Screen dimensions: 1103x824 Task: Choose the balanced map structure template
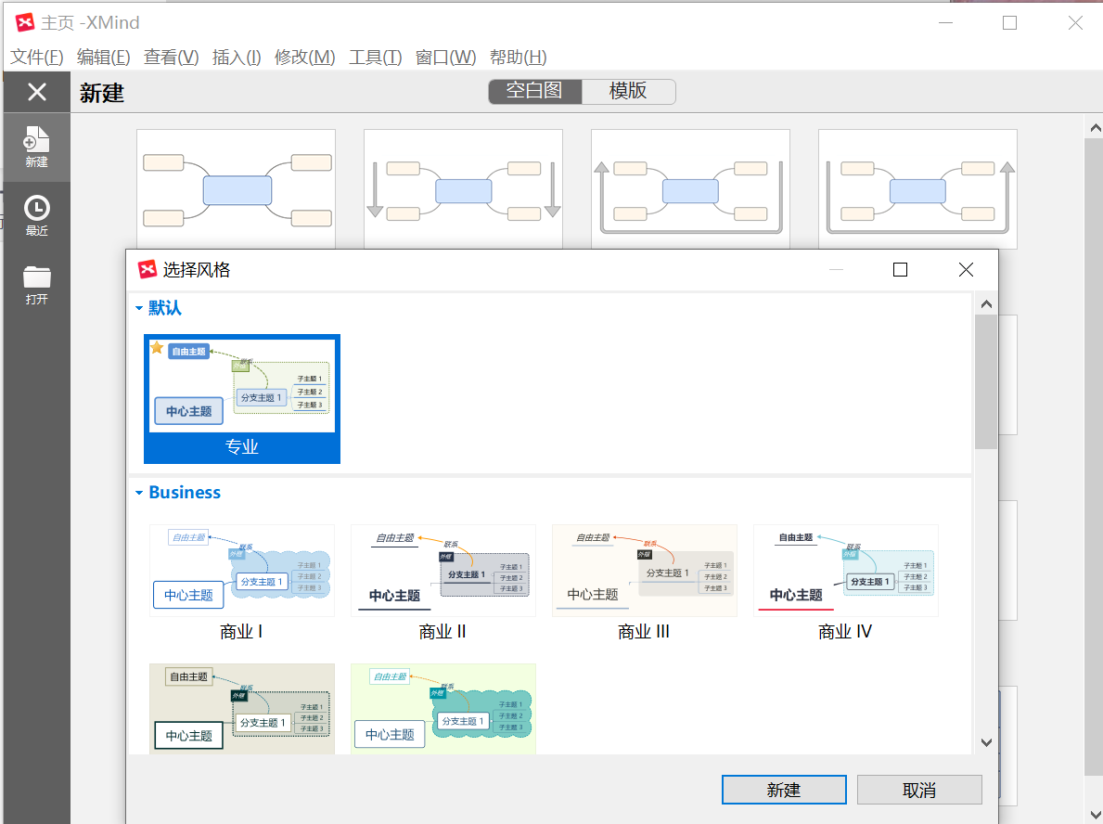pos(237,188)
